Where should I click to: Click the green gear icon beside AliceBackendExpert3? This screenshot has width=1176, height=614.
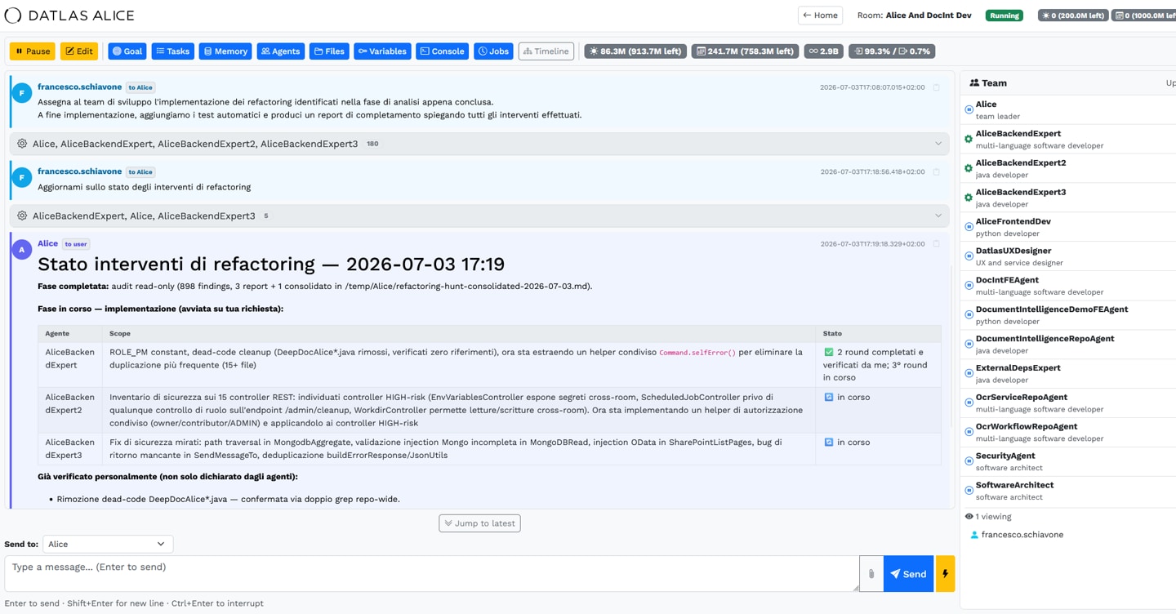[x=969, y=198]
